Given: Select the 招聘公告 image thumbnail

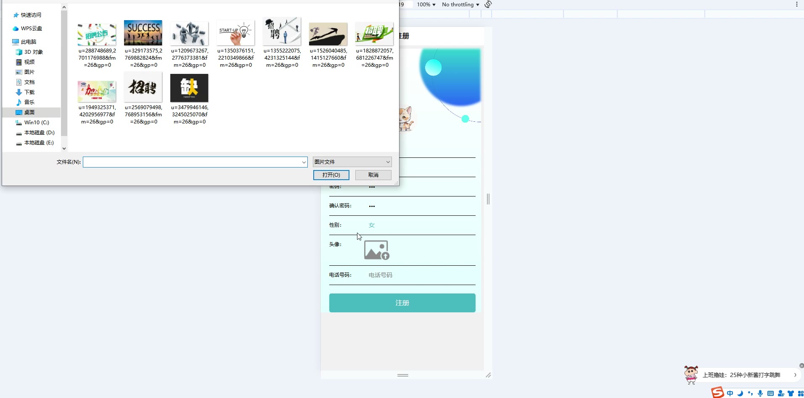Looking at the screenshot, I should [x=97, y=34].
